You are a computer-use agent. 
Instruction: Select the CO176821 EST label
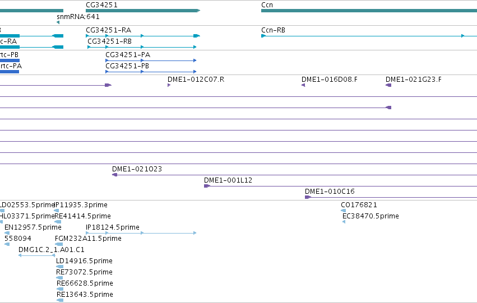click(x=359, y=205)
